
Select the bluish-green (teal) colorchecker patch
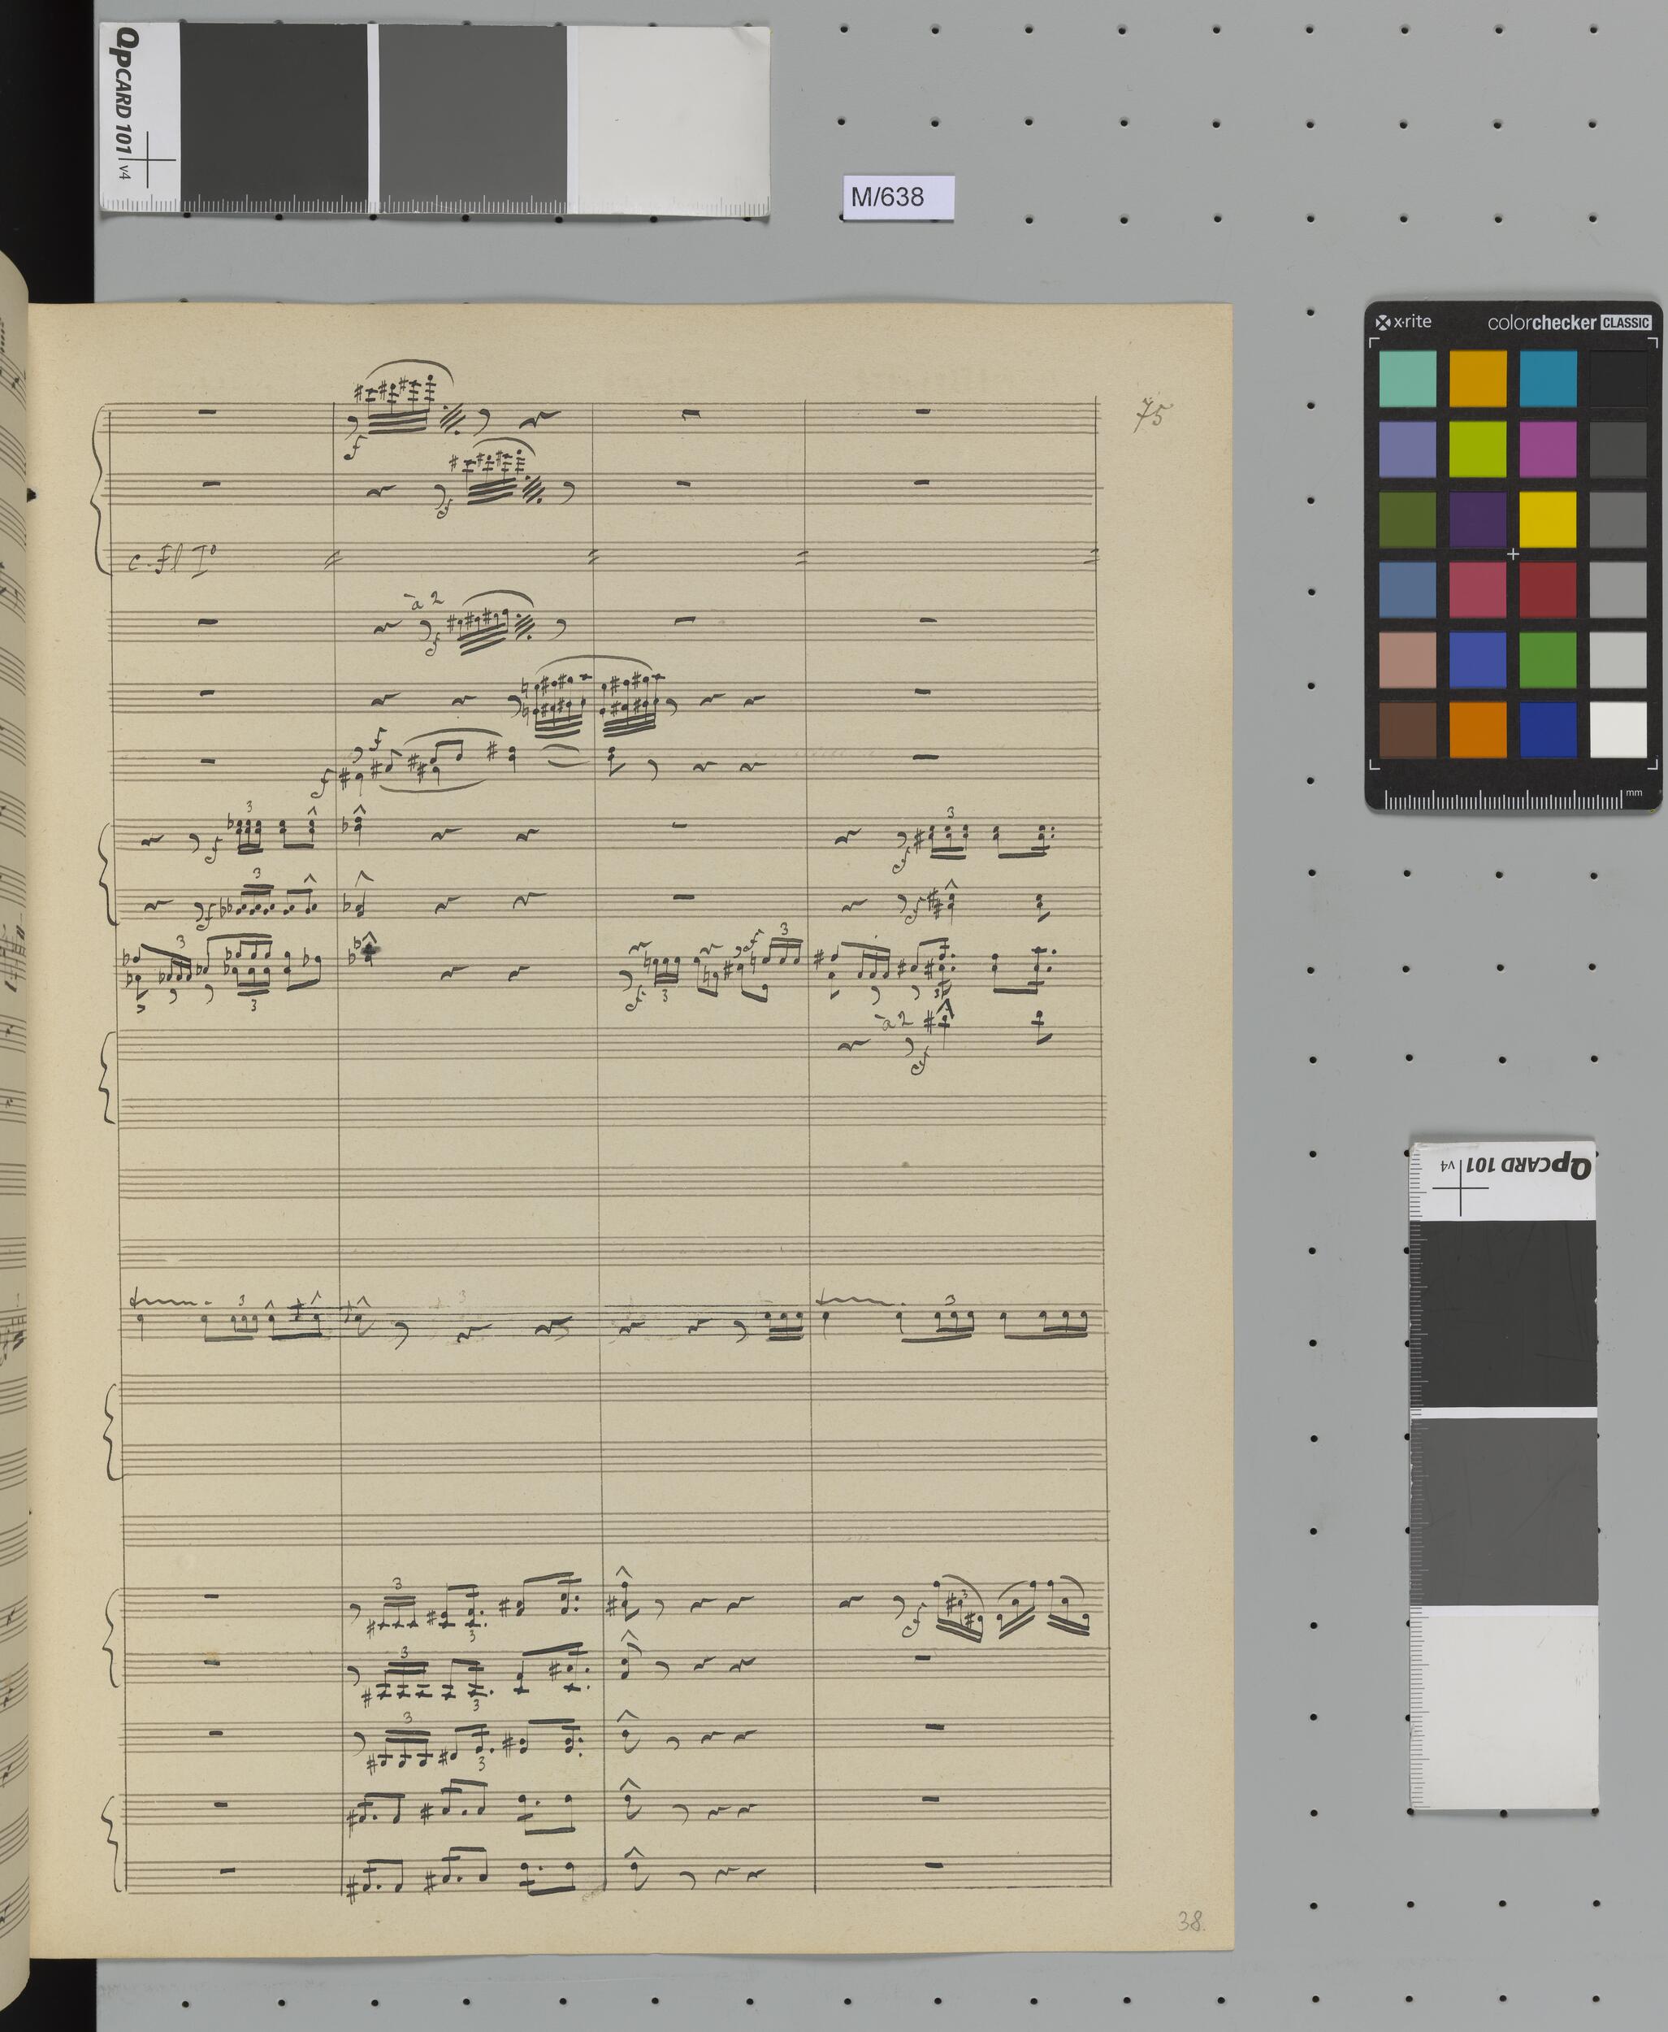(1406, 379)
